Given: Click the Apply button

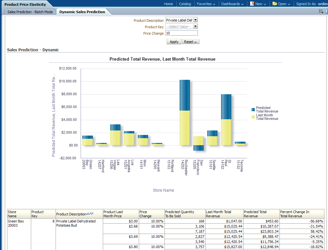Looking at the screenshot, I should pyautogui.click(x=174, y=42).
